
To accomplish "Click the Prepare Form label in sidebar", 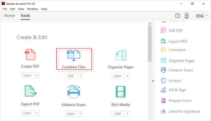I will tap(180, 101).
